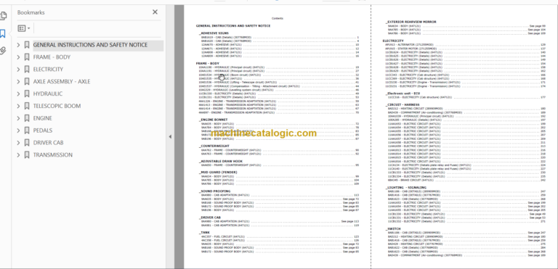558x269 pixels.
Task: Select the ENGINE bookmark label
Action: pyautogui.click(x=42, y=118)
